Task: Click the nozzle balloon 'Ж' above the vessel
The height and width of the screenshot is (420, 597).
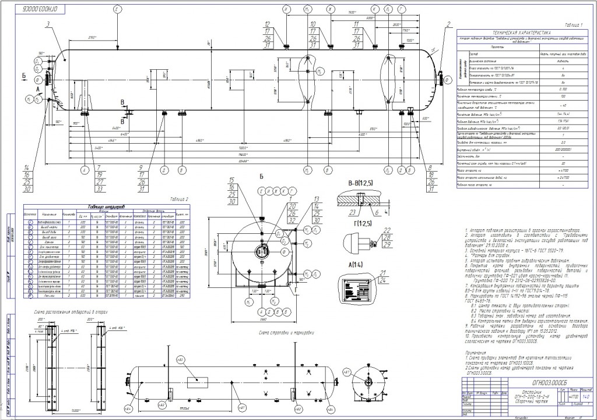Action: point(330,9)
